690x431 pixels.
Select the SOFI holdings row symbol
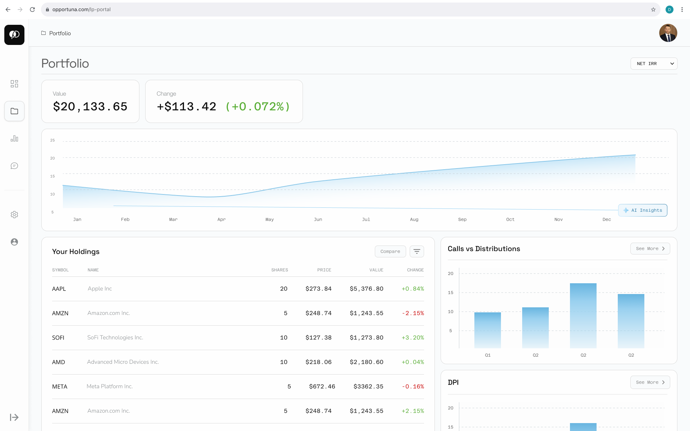(x=58, y=338)
